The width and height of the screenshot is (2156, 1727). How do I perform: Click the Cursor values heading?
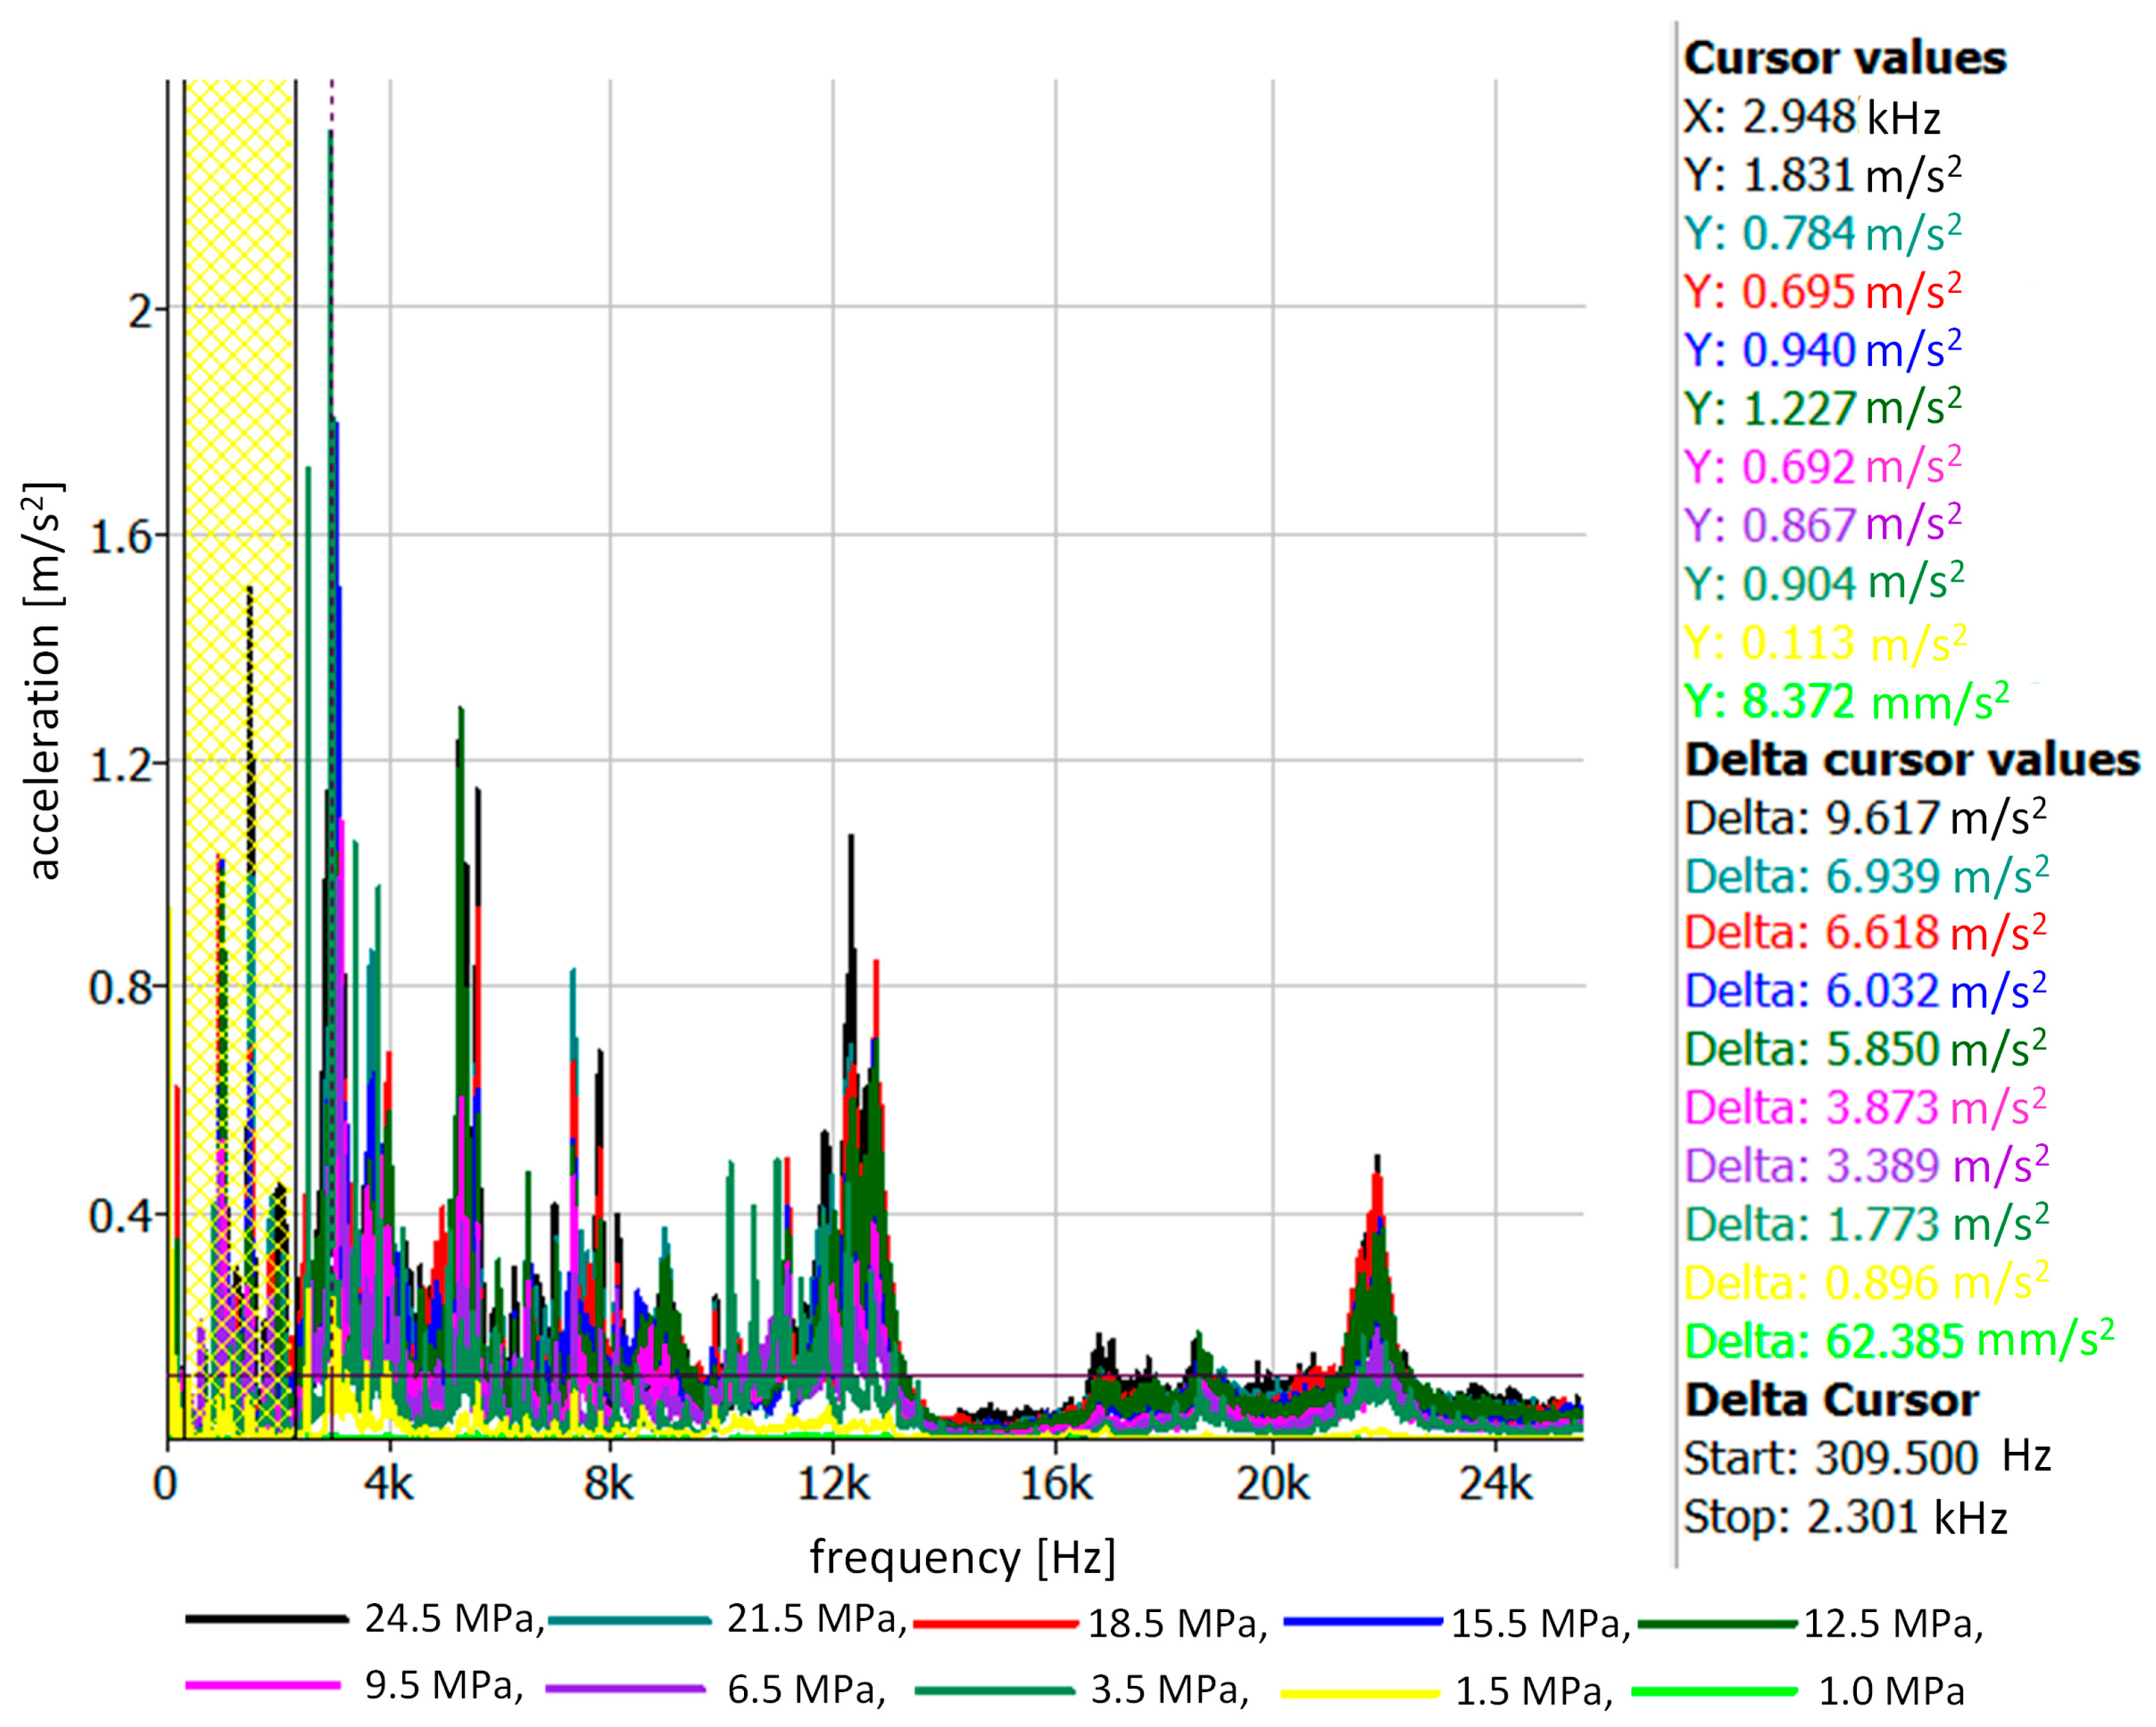pos(1845,58)
